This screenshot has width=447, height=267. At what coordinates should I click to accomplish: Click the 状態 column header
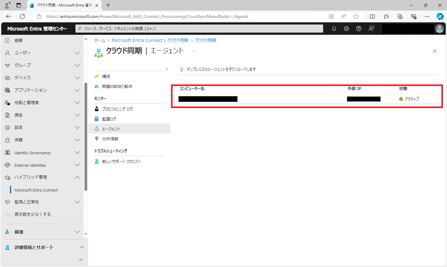pyautogui.click(x=403, y=89)
